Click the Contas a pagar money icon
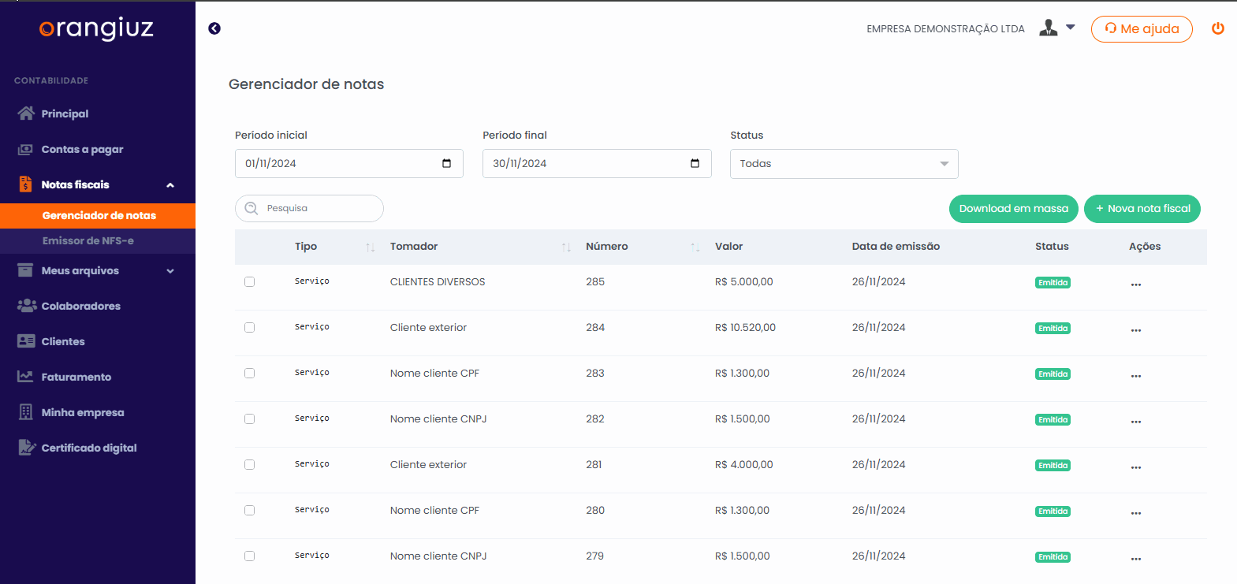1237x584 pixels. click(26, 149)
